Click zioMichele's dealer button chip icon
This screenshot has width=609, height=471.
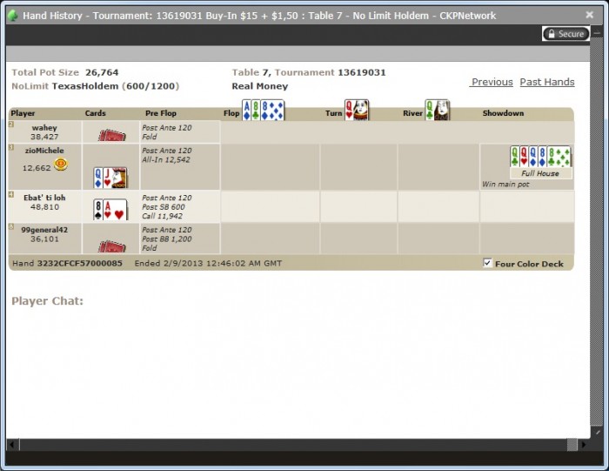point(61,164)
